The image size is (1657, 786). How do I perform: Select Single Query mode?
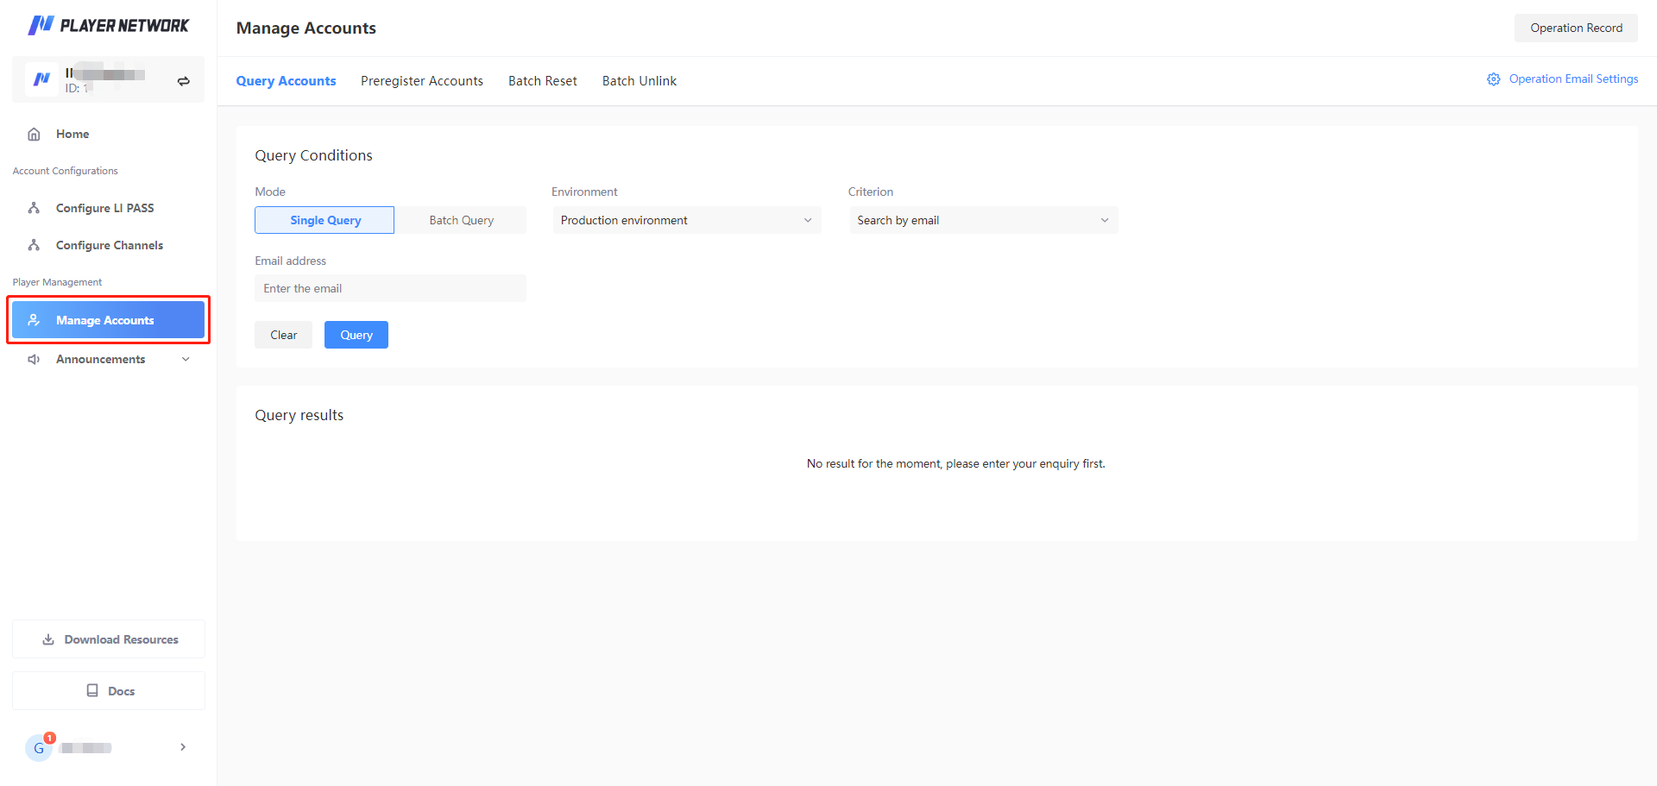[x=324, y=220]
